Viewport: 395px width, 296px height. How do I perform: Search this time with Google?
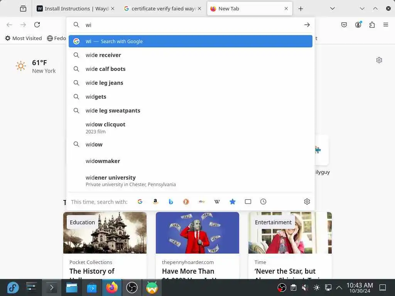(140, 202)
